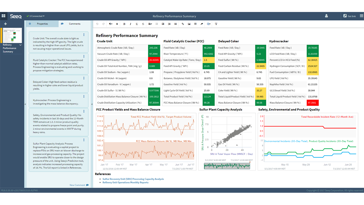The image size is (364, 205).
Task: Click the Get link button
Action: [349, 16]
